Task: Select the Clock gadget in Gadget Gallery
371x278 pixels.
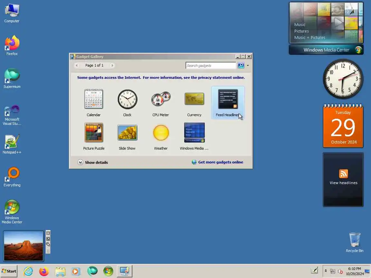Action: [127, 103]
